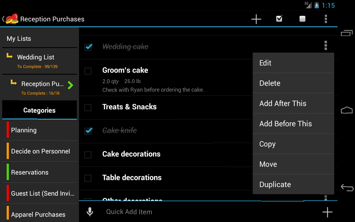Choose Edit in the item menu
The image size is (355, 222).
pos(265,63)
